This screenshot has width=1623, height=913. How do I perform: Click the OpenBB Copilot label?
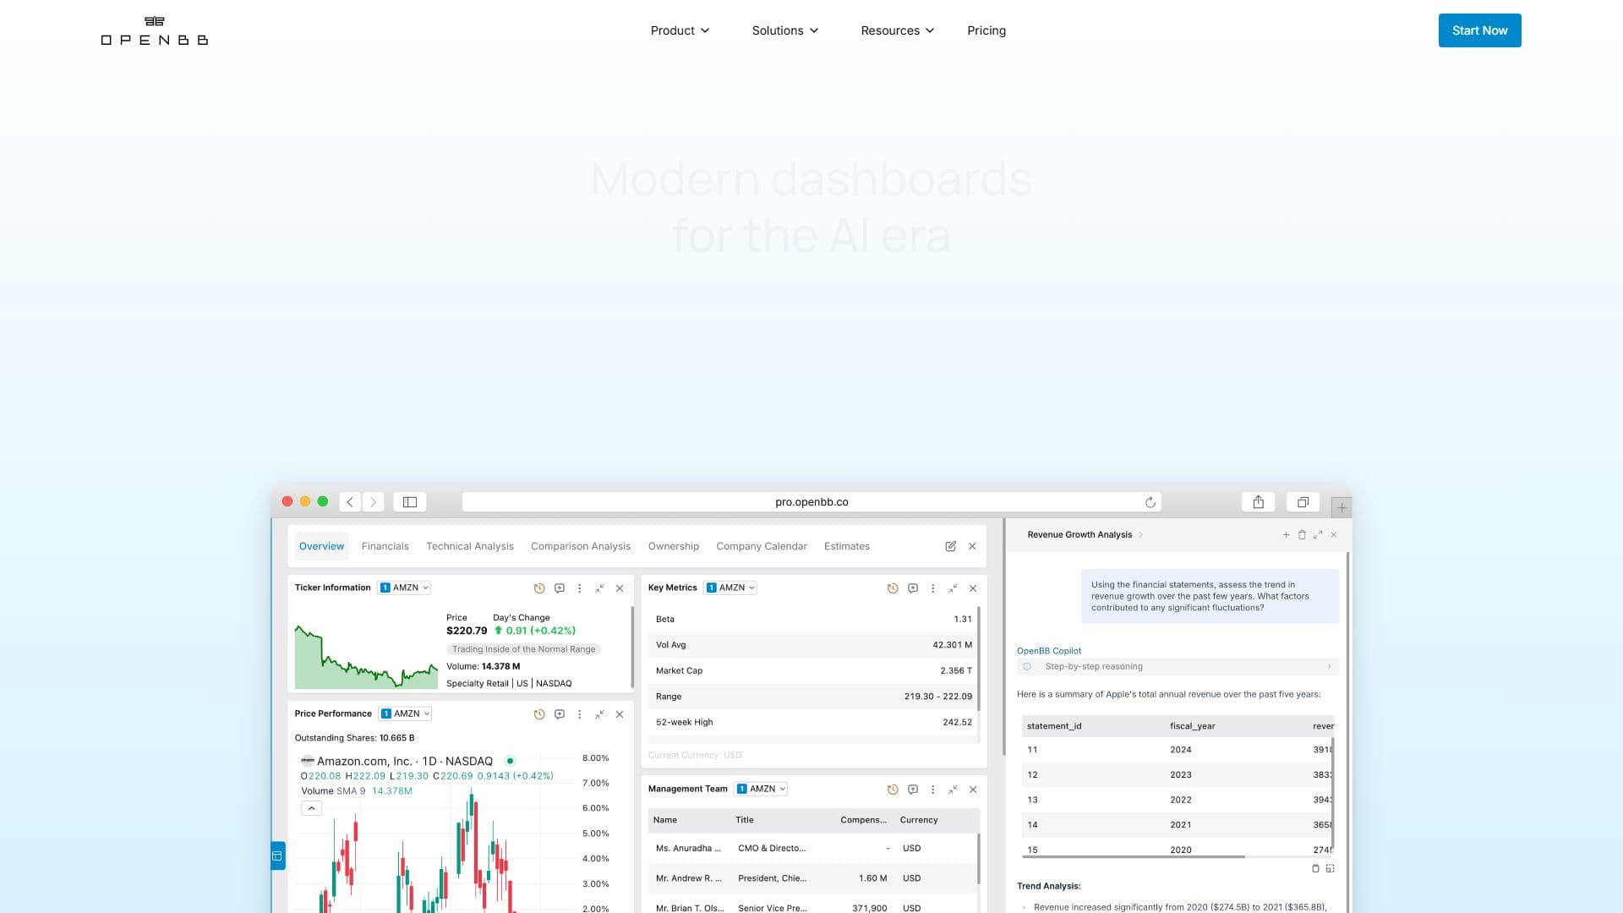click(x=1049, y=651)
